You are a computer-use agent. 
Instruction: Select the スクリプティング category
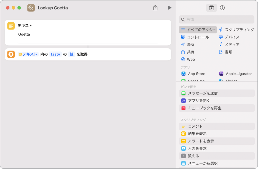pyautogui.click(x=236, y=30)
